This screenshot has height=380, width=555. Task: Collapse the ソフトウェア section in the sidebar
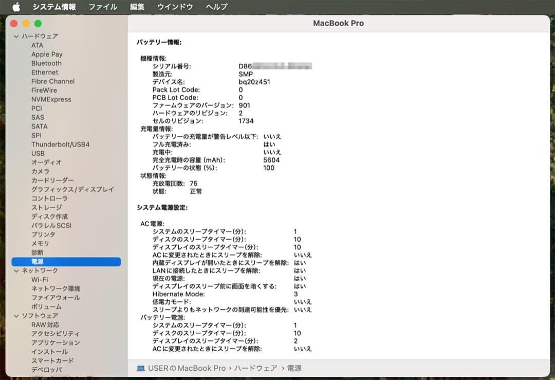tap(15, 315)
